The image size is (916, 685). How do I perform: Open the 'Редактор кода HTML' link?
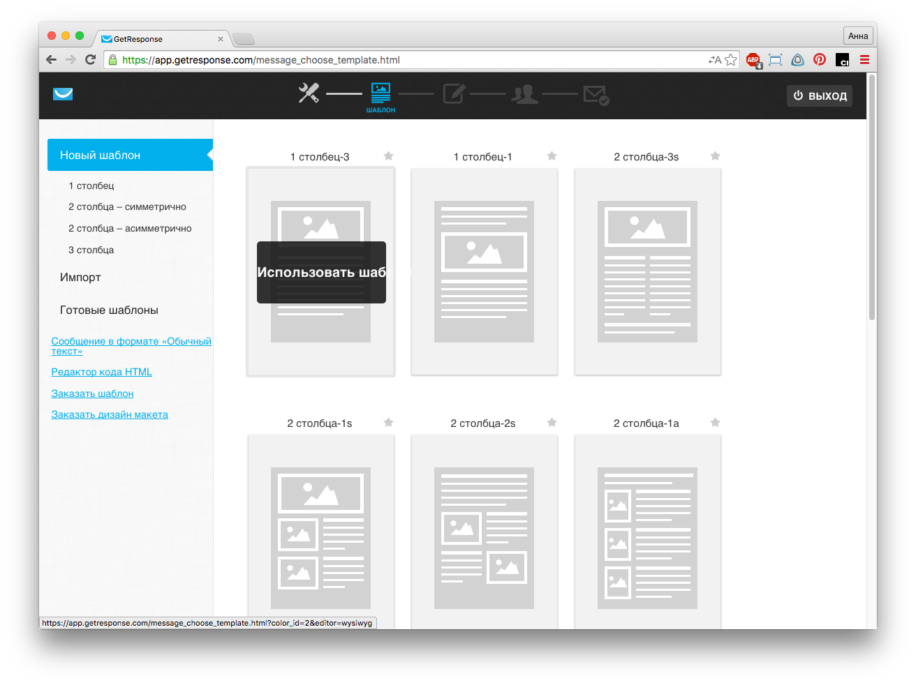pos(102,372)
